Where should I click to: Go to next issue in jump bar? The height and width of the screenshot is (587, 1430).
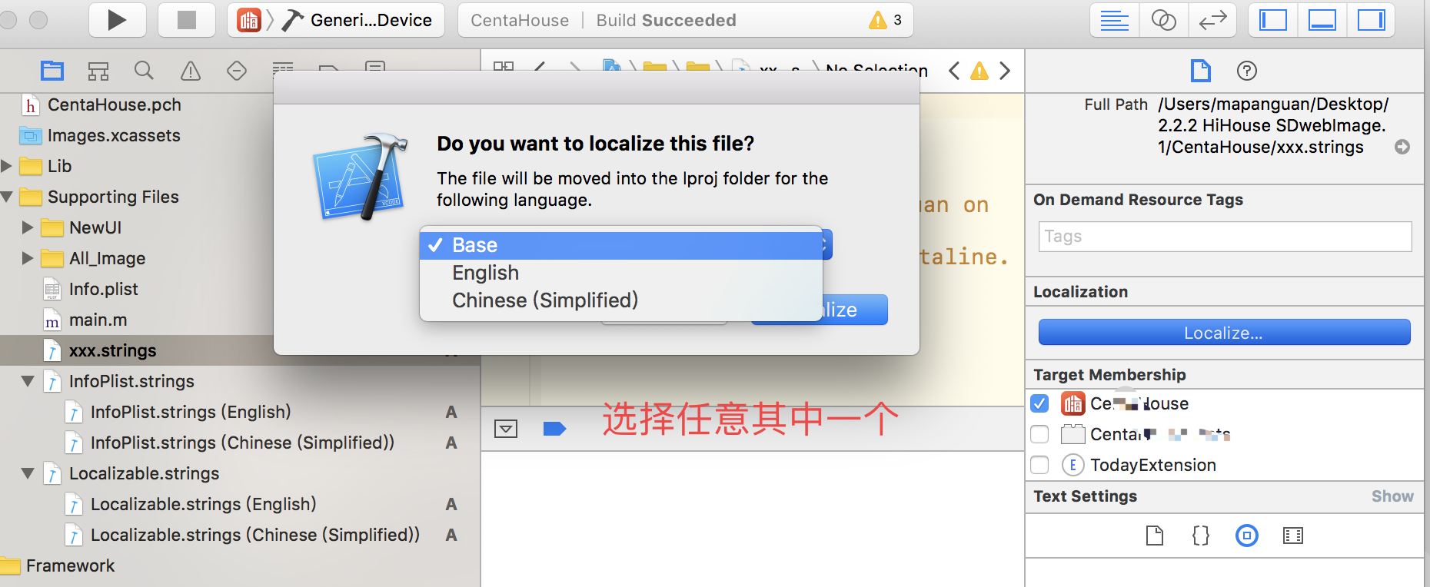click(x=1005, y=71)
